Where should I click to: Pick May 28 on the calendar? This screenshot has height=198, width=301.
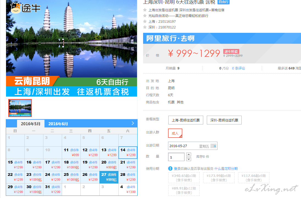coord(128,177)
